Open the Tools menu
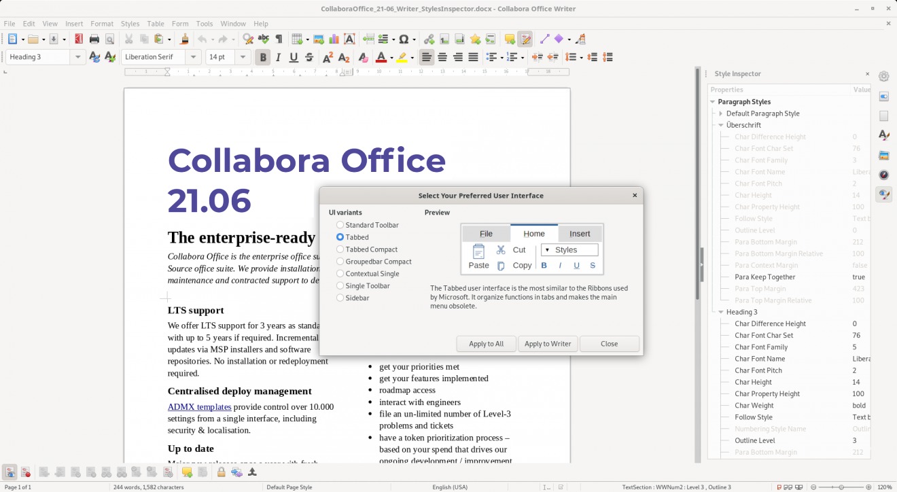This screenshot has height=492, width=897. (205, 24)
